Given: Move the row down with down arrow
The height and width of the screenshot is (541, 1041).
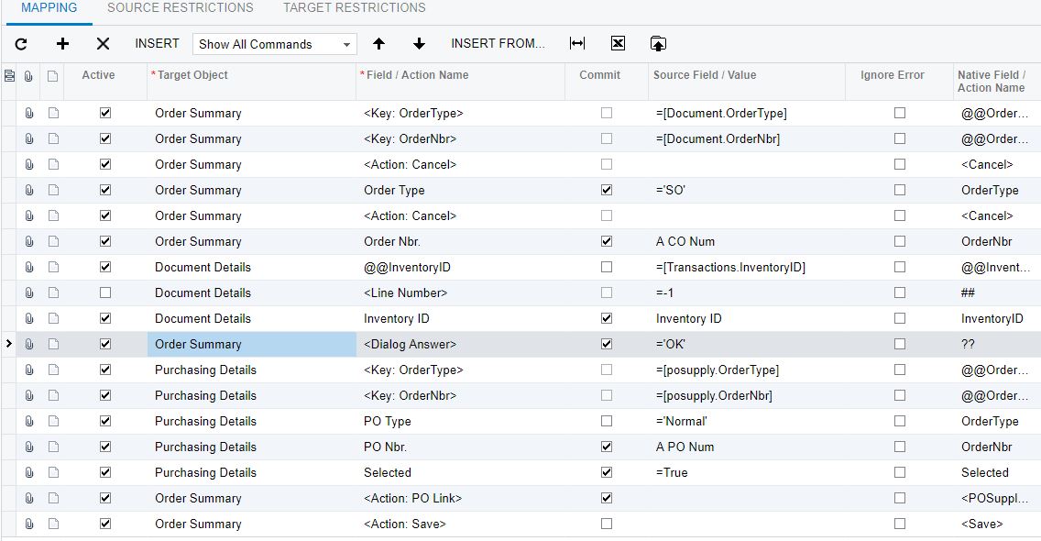Looking at the screenshot, I should coord(419,44).
